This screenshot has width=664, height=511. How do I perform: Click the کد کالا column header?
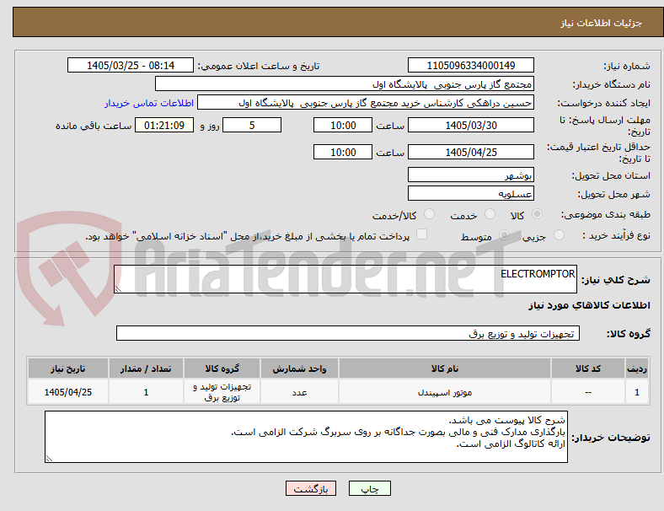588,368
